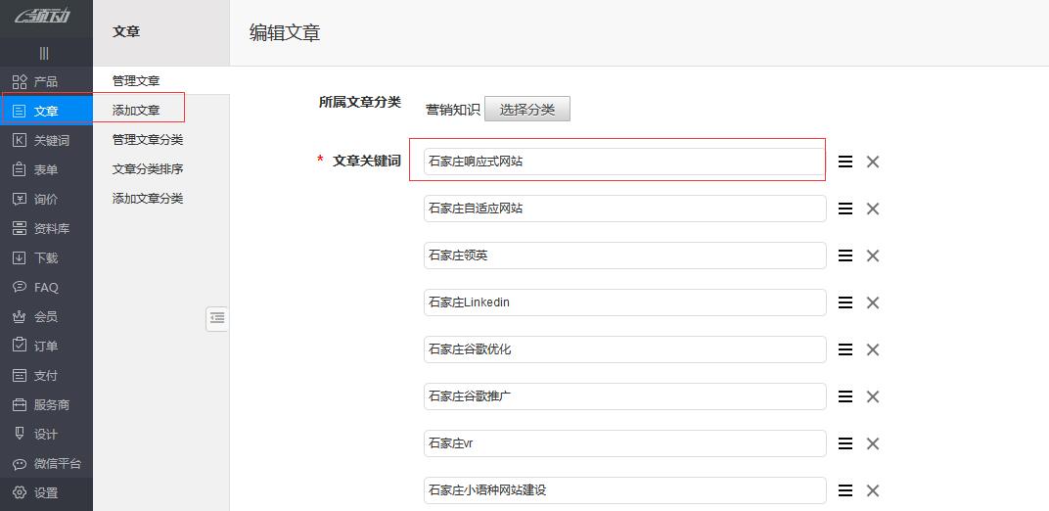This screenshot has width=1049, height=511.
Task: Click reorder handle for 石家庄谷歌优化 keyword
Action: click(845, 349)
